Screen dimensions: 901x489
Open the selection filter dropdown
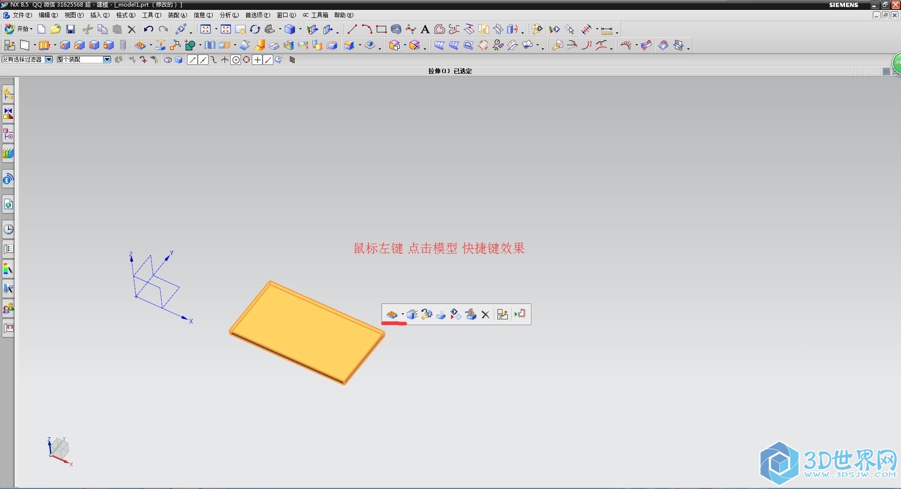pyautogui.click(x=49, y=59)
